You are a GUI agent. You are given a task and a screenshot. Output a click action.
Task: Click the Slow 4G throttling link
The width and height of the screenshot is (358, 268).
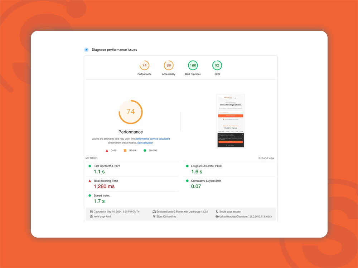166,216
